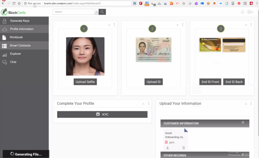Image resolution: width=259 pixels, height=158 pixels.
Task: Click the browser back arrow
Action: pyautogui.click(x=3, y=3)
